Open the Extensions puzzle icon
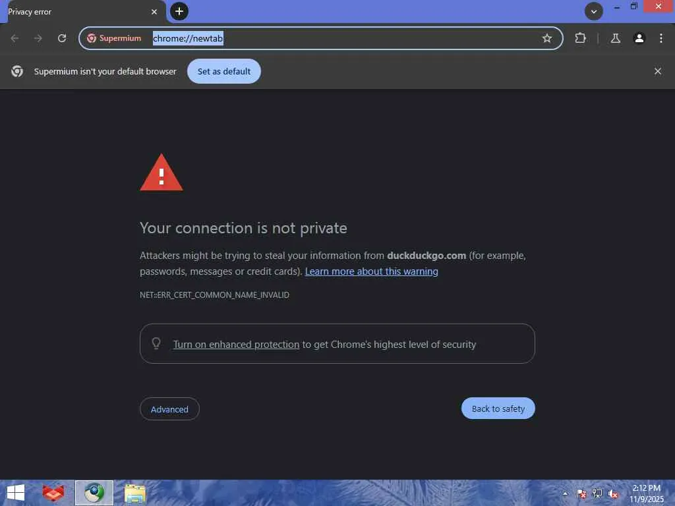The width and height of the screenshot is (675, 506). pos(580,38)
